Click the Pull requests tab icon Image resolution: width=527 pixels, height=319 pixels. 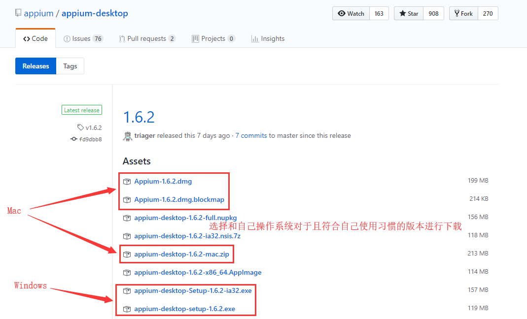(122, 39)
